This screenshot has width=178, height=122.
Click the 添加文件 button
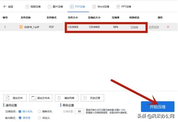tap(15, 98)
